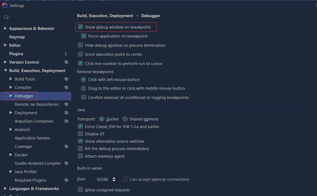The height and width of the screenshot is (196, 317).
Task: Click project-level icon beside Required Plugins
Action: [66, 180]
